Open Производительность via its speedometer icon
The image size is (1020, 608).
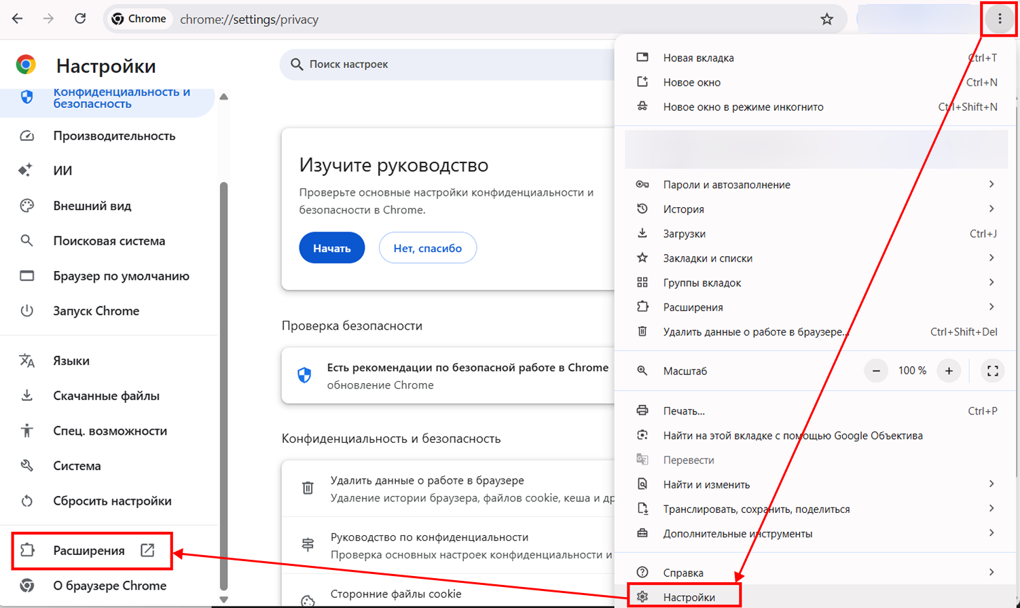[26, 136]
